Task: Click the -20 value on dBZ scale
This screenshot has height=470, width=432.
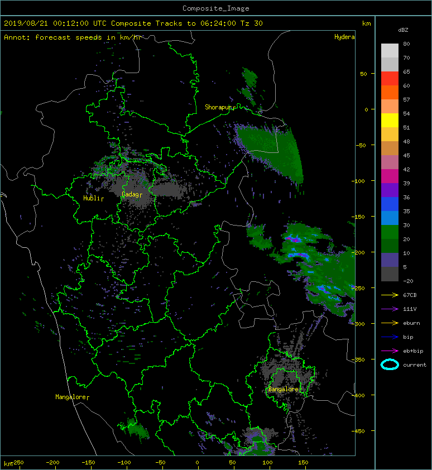Action: pos(408,281)
